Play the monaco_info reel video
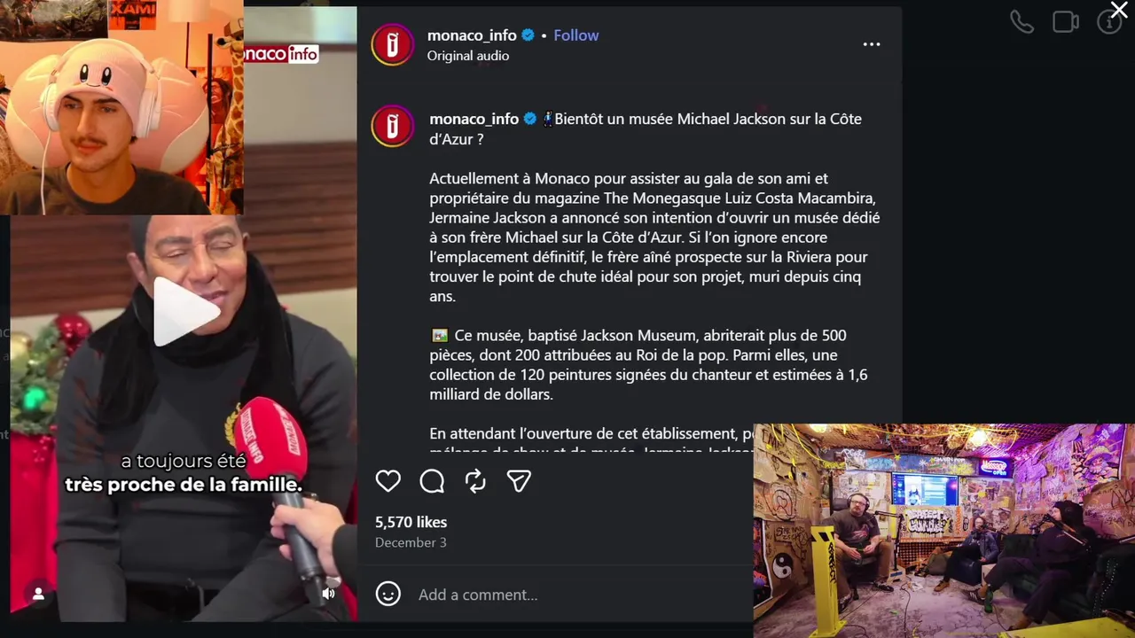 pos(185,311)
